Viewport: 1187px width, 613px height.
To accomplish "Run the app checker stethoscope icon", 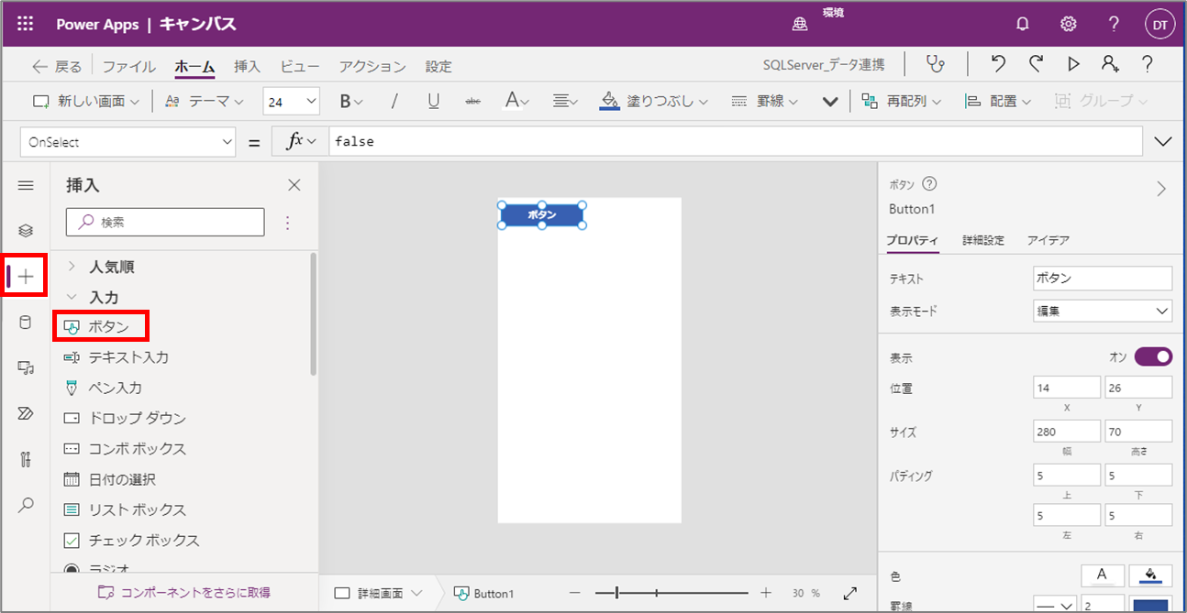I will (935, 64).
